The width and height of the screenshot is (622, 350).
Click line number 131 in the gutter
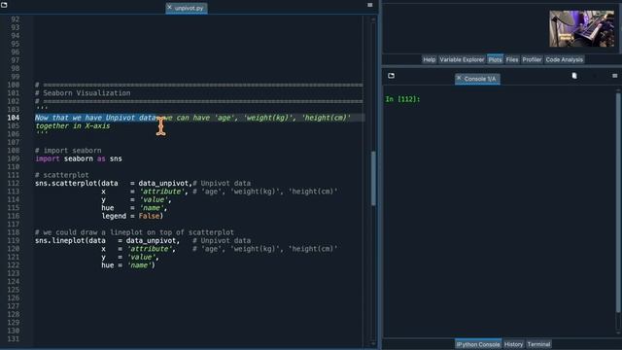pyautogui.click(x=13, y=339)
